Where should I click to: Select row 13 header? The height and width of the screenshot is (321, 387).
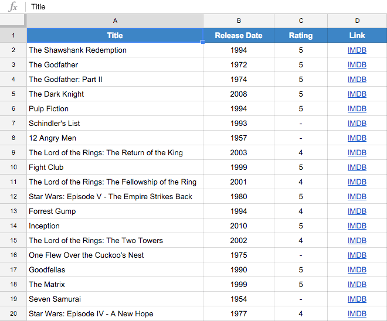(x=13, y=211)
